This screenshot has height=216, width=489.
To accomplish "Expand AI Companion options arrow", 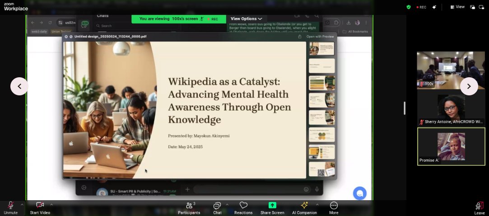I will (317, 205).
